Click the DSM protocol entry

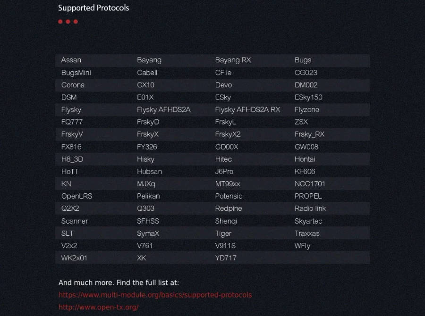(x=69, y=97)
